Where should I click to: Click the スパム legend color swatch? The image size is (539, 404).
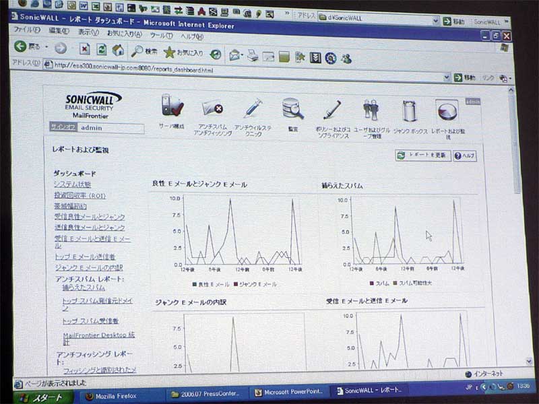(x=372, y=283)
